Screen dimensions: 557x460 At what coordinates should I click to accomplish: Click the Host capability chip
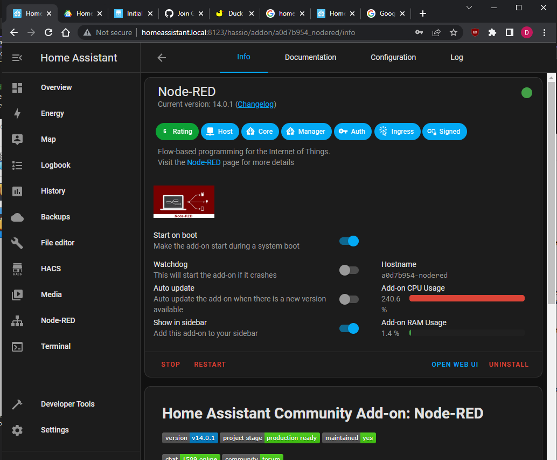[220, 132]
